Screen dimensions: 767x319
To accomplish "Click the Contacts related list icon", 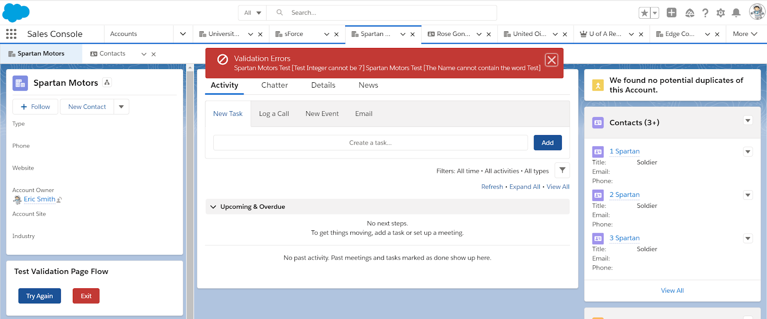I will pos(598,123).
